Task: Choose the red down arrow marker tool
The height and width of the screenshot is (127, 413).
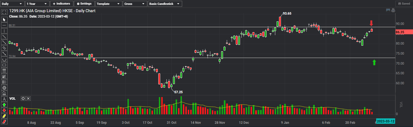Action: pos(4,110)
